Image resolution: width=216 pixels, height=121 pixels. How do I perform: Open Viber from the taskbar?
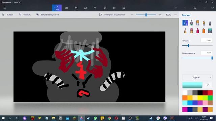pos(165,118)
